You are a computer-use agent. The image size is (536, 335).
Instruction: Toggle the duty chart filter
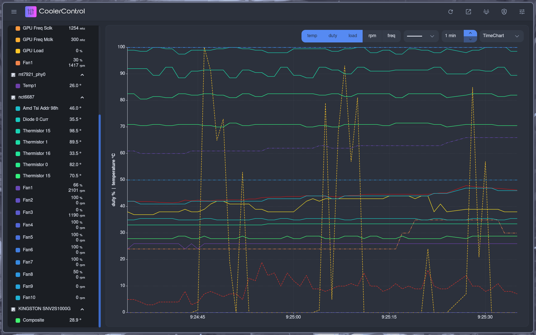332,36
